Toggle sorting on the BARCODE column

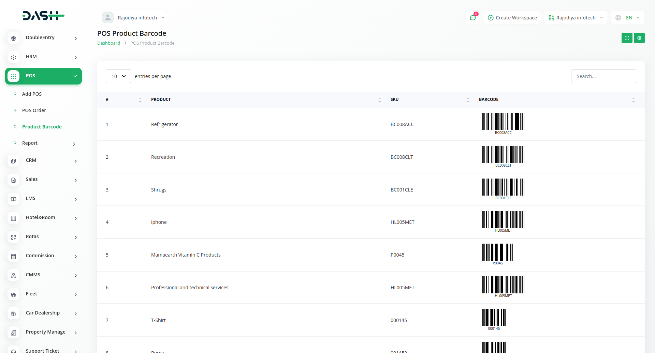[634, 100]
